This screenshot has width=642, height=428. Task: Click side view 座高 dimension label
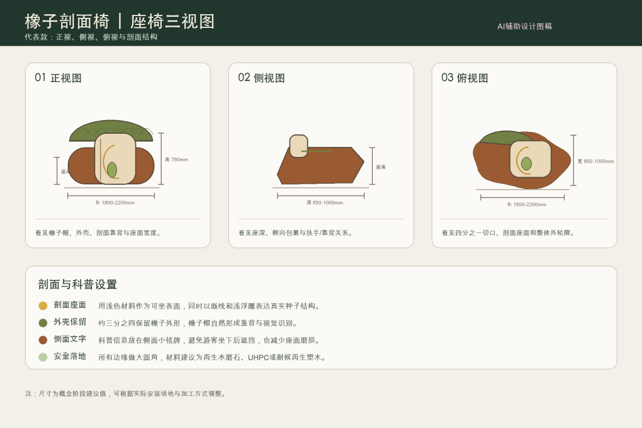381,166
